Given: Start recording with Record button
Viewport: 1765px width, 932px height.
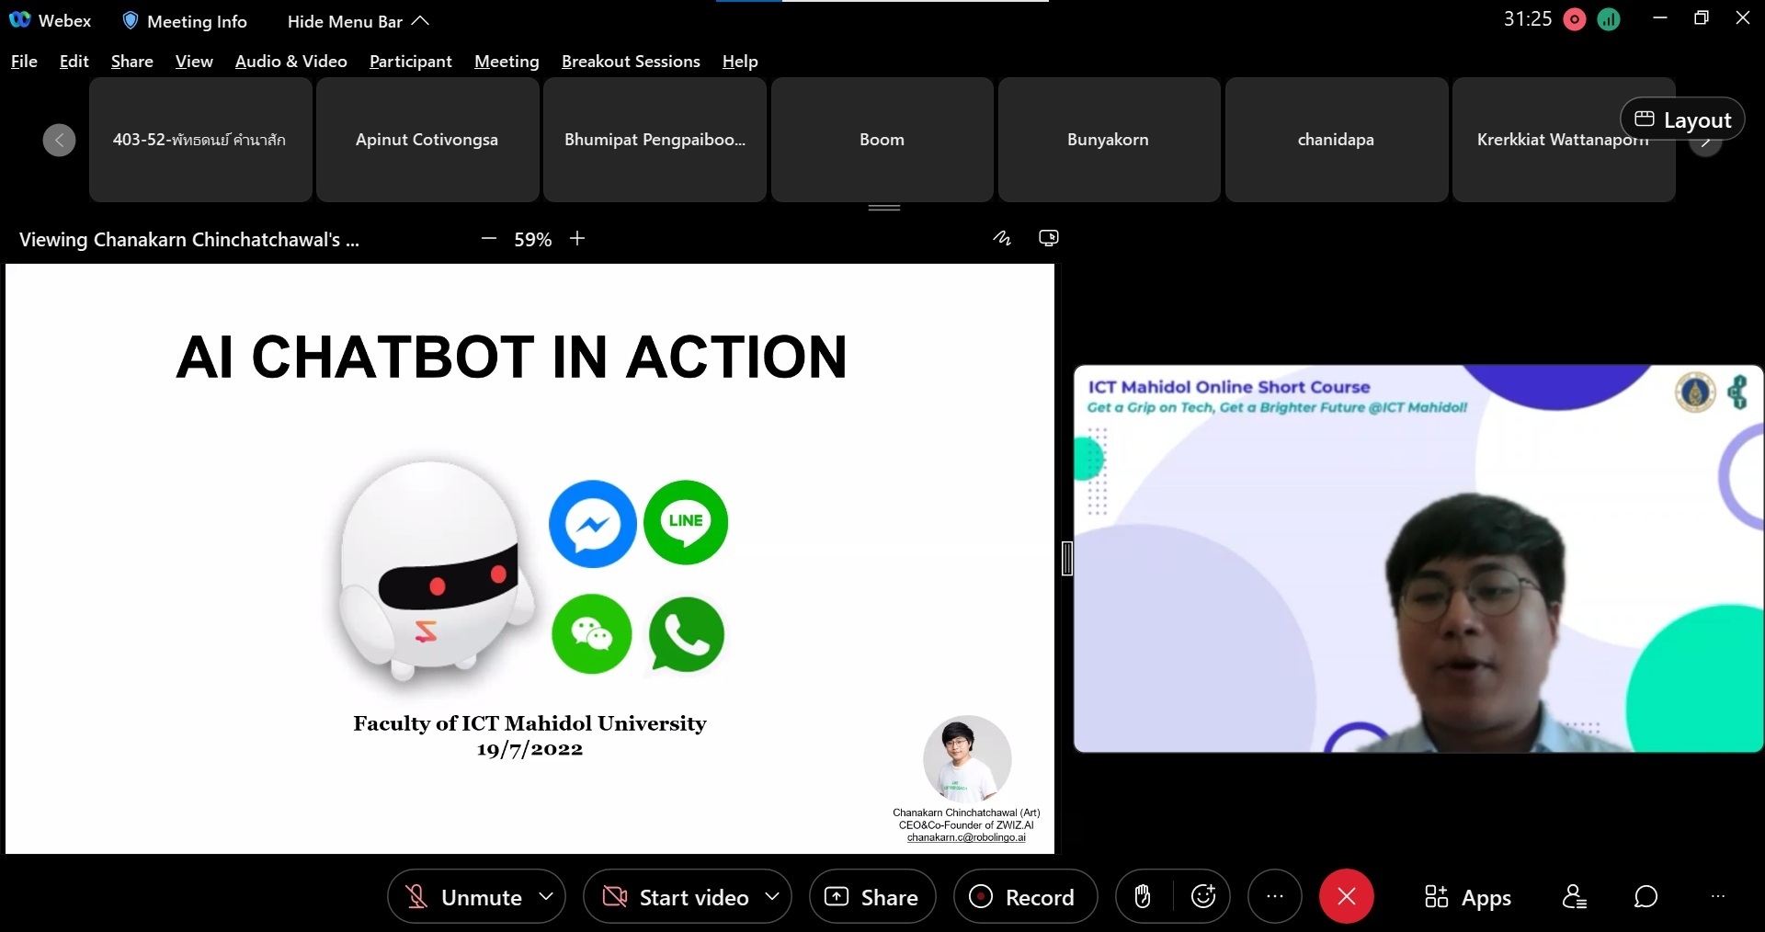Looking at the screenshot, I should click(1024, 896).
